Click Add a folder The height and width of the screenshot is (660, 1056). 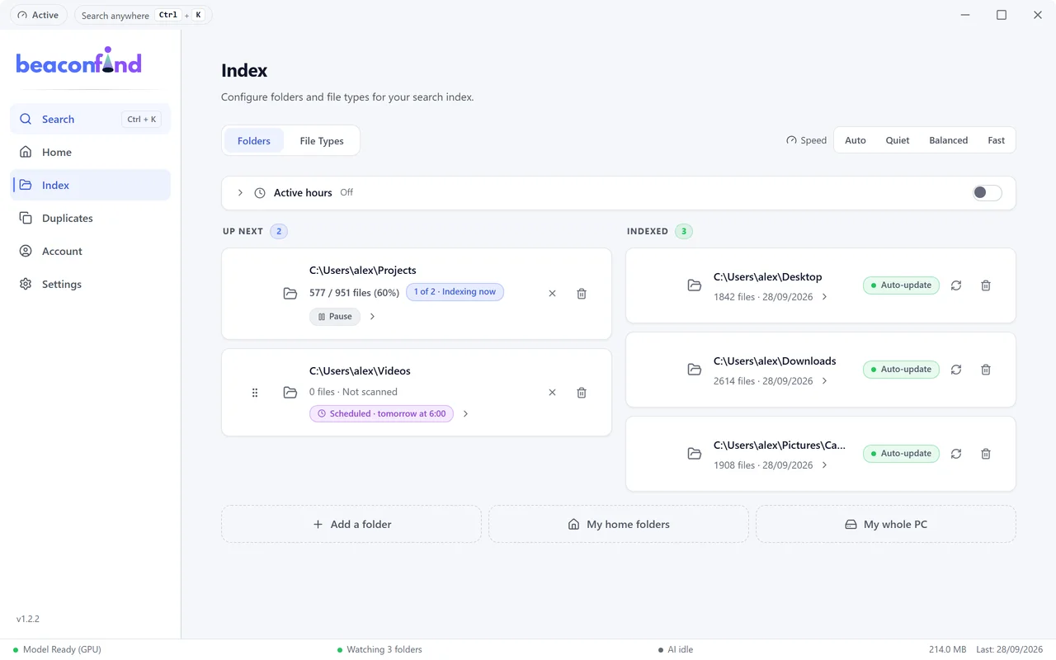tap(351, 524)
